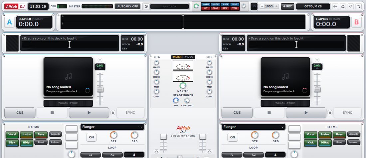Click the CH A GAIN knob

pyautogui.click(x=156, y=63)
